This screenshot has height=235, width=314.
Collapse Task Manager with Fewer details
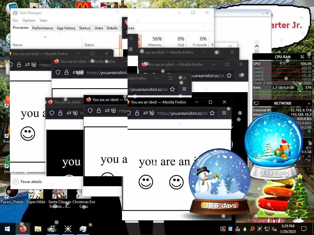click(x=27, y=182)
